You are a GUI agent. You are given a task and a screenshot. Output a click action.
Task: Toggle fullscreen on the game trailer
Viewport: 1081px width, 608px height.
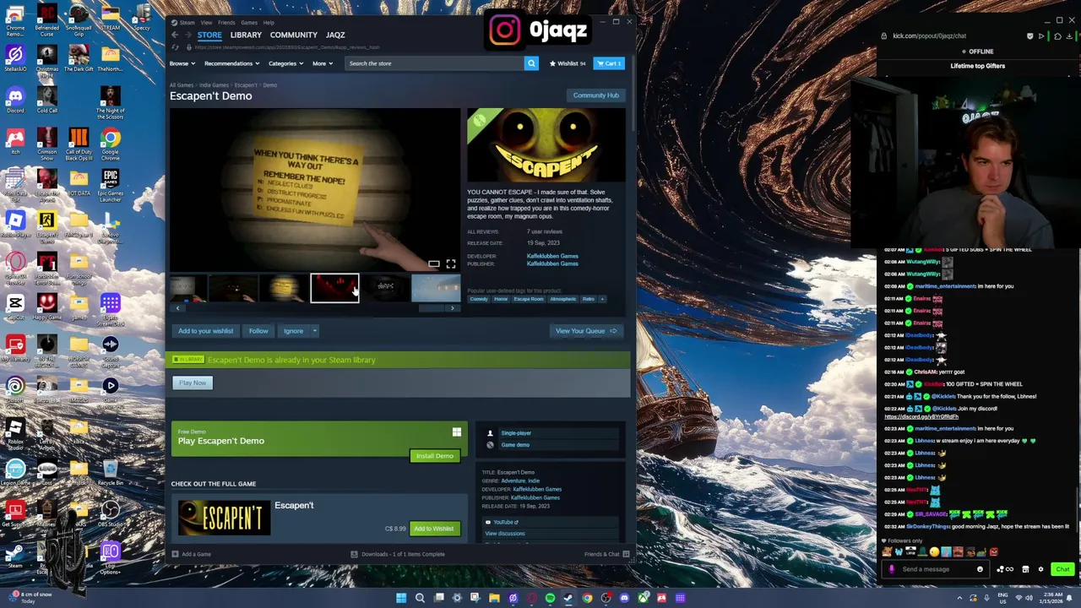(450, 264)
